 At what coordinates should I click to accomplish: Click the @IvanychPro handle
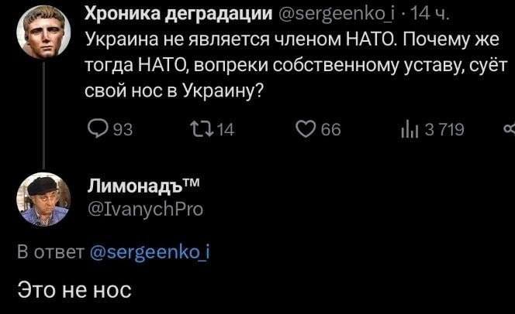[147, 207]
